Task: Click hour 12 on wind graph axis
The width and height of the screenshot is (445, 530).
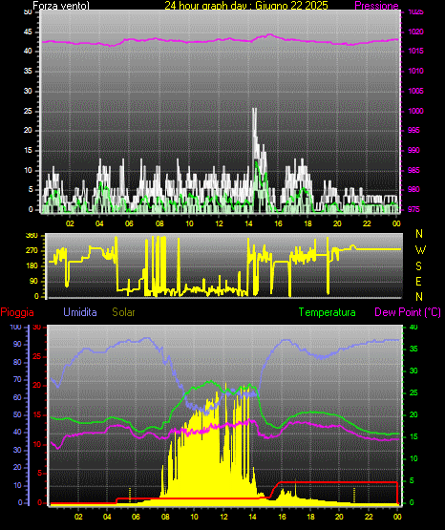Action: pyautogui.click(x=219, y=223)
